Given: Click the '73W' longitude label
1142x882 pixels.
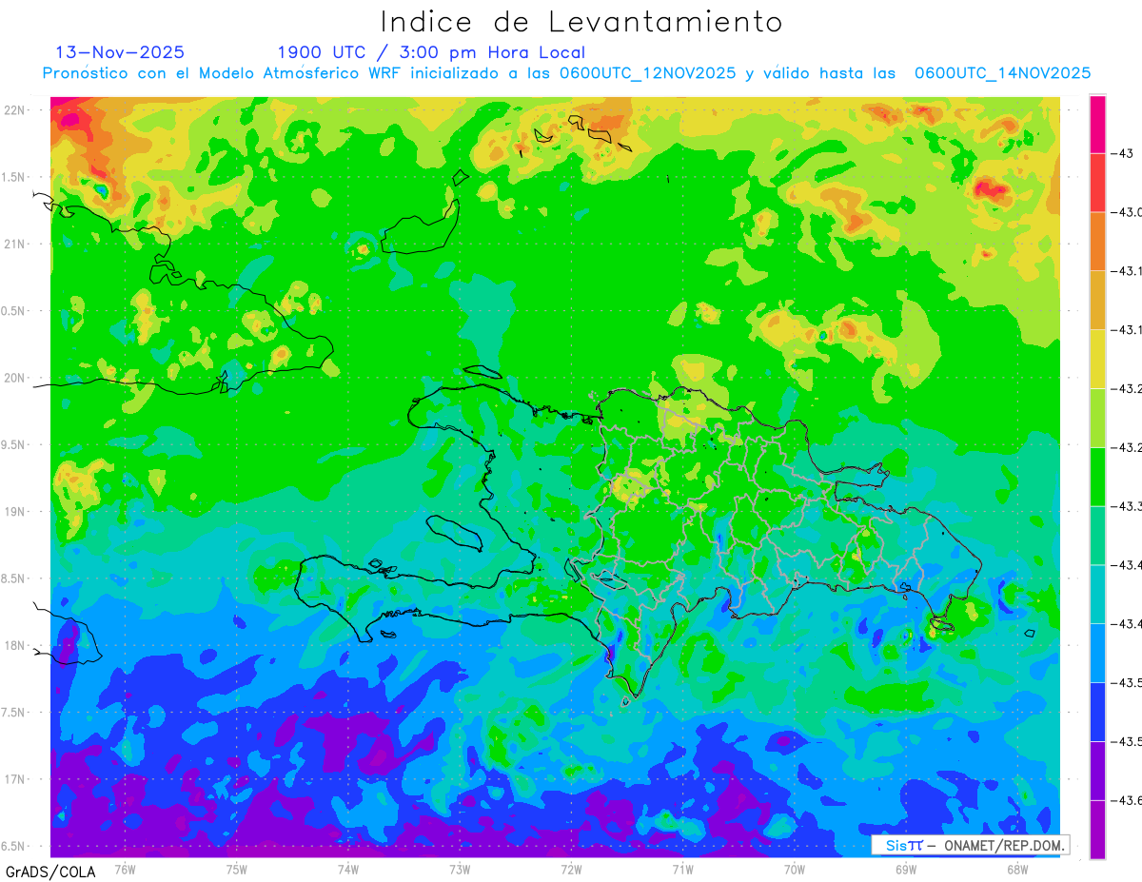Looking at the screenshot, I should 460,869.
